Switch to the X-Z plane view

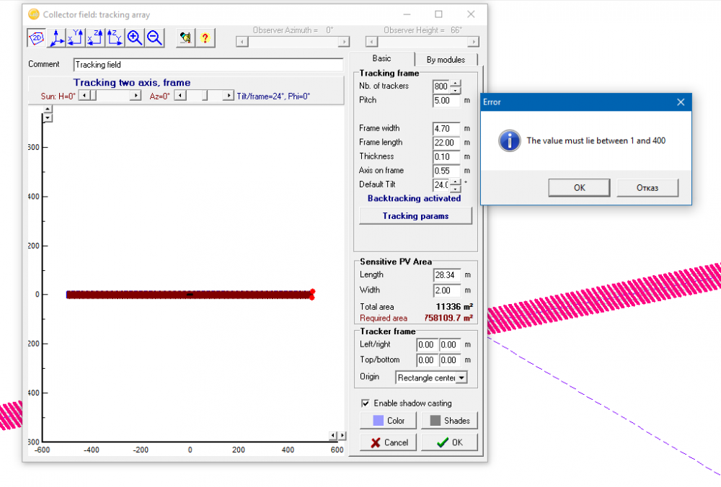pyautogui.click(x=95, y=37)
